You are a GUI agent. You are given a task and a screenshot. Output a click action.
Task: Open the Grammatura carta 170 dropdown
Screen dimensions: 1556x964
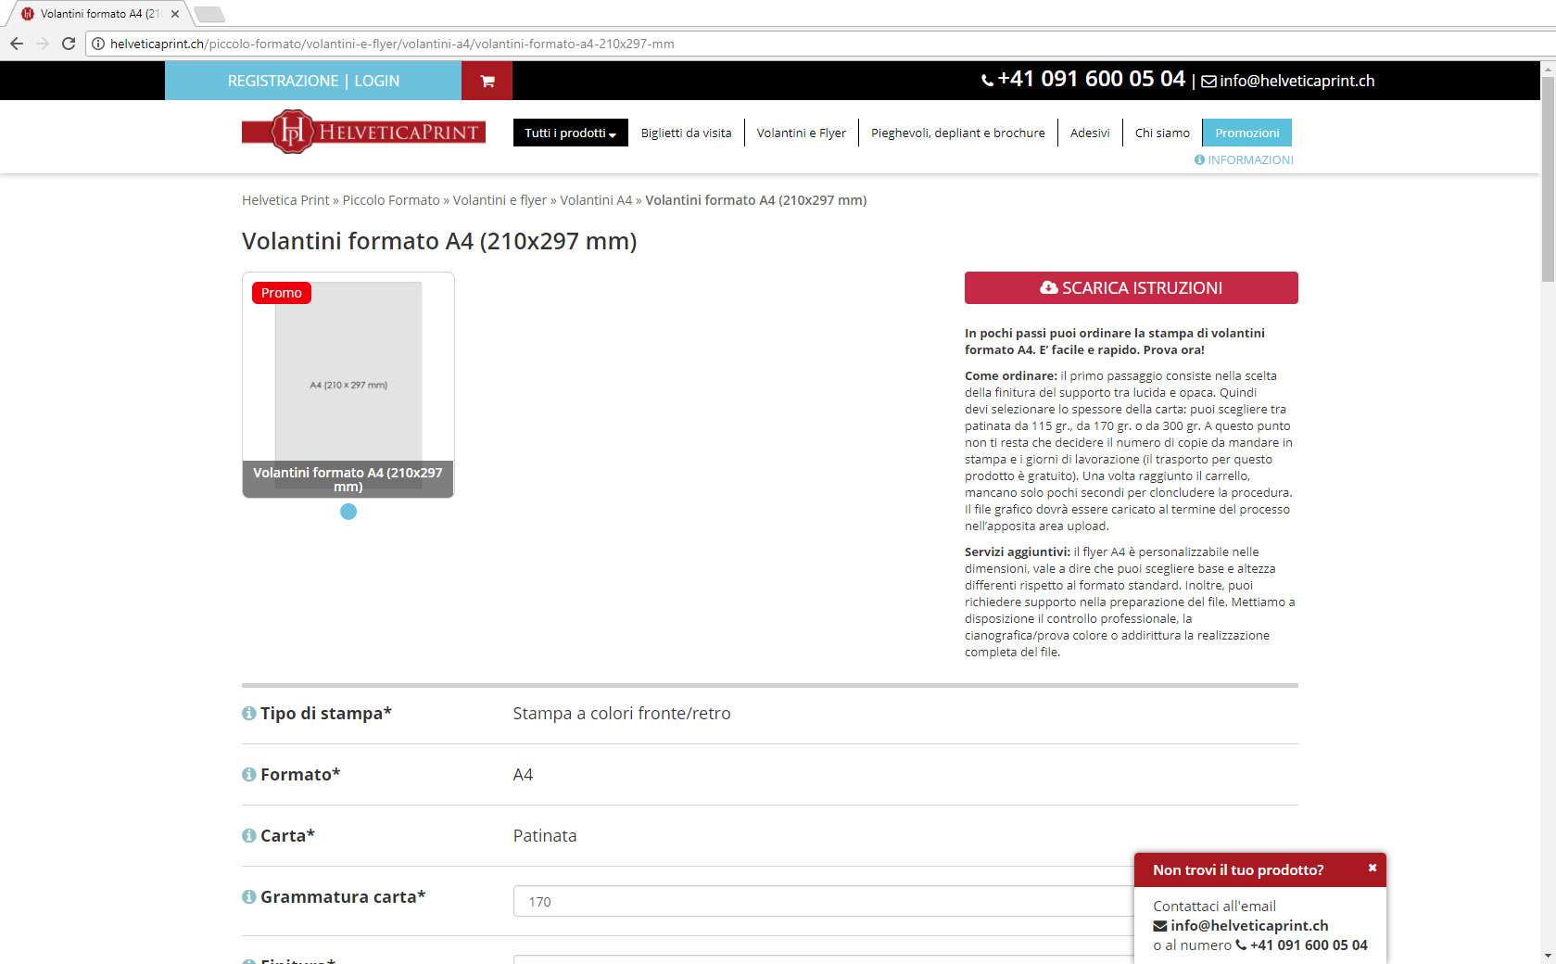[x=823, y=901]
